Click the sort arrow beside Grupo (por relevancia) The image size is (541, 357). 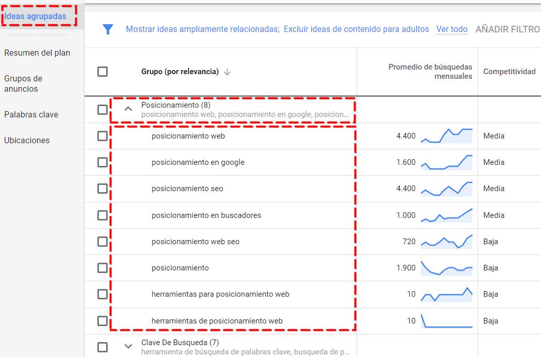(227, 72)
